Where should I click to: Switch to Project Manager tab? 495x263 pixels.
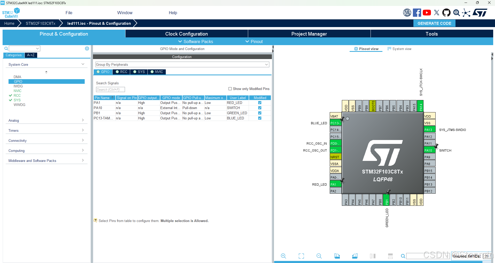click(309, 34)
